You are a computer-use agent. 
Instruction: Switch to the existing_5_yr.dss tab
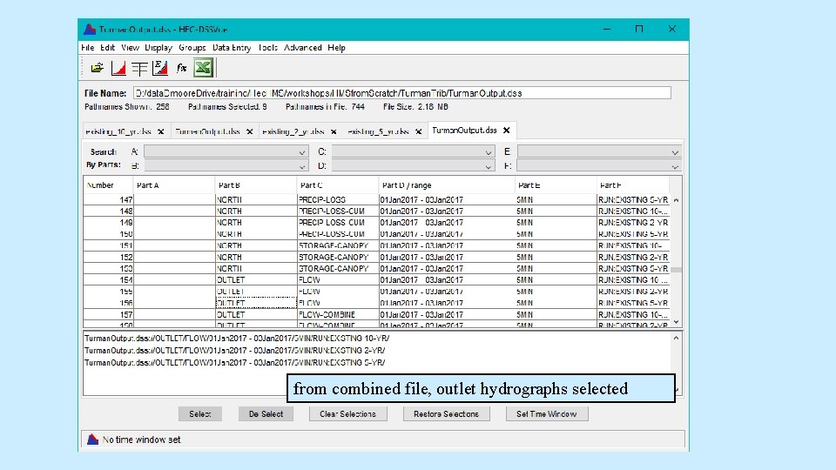coord(379,131)
